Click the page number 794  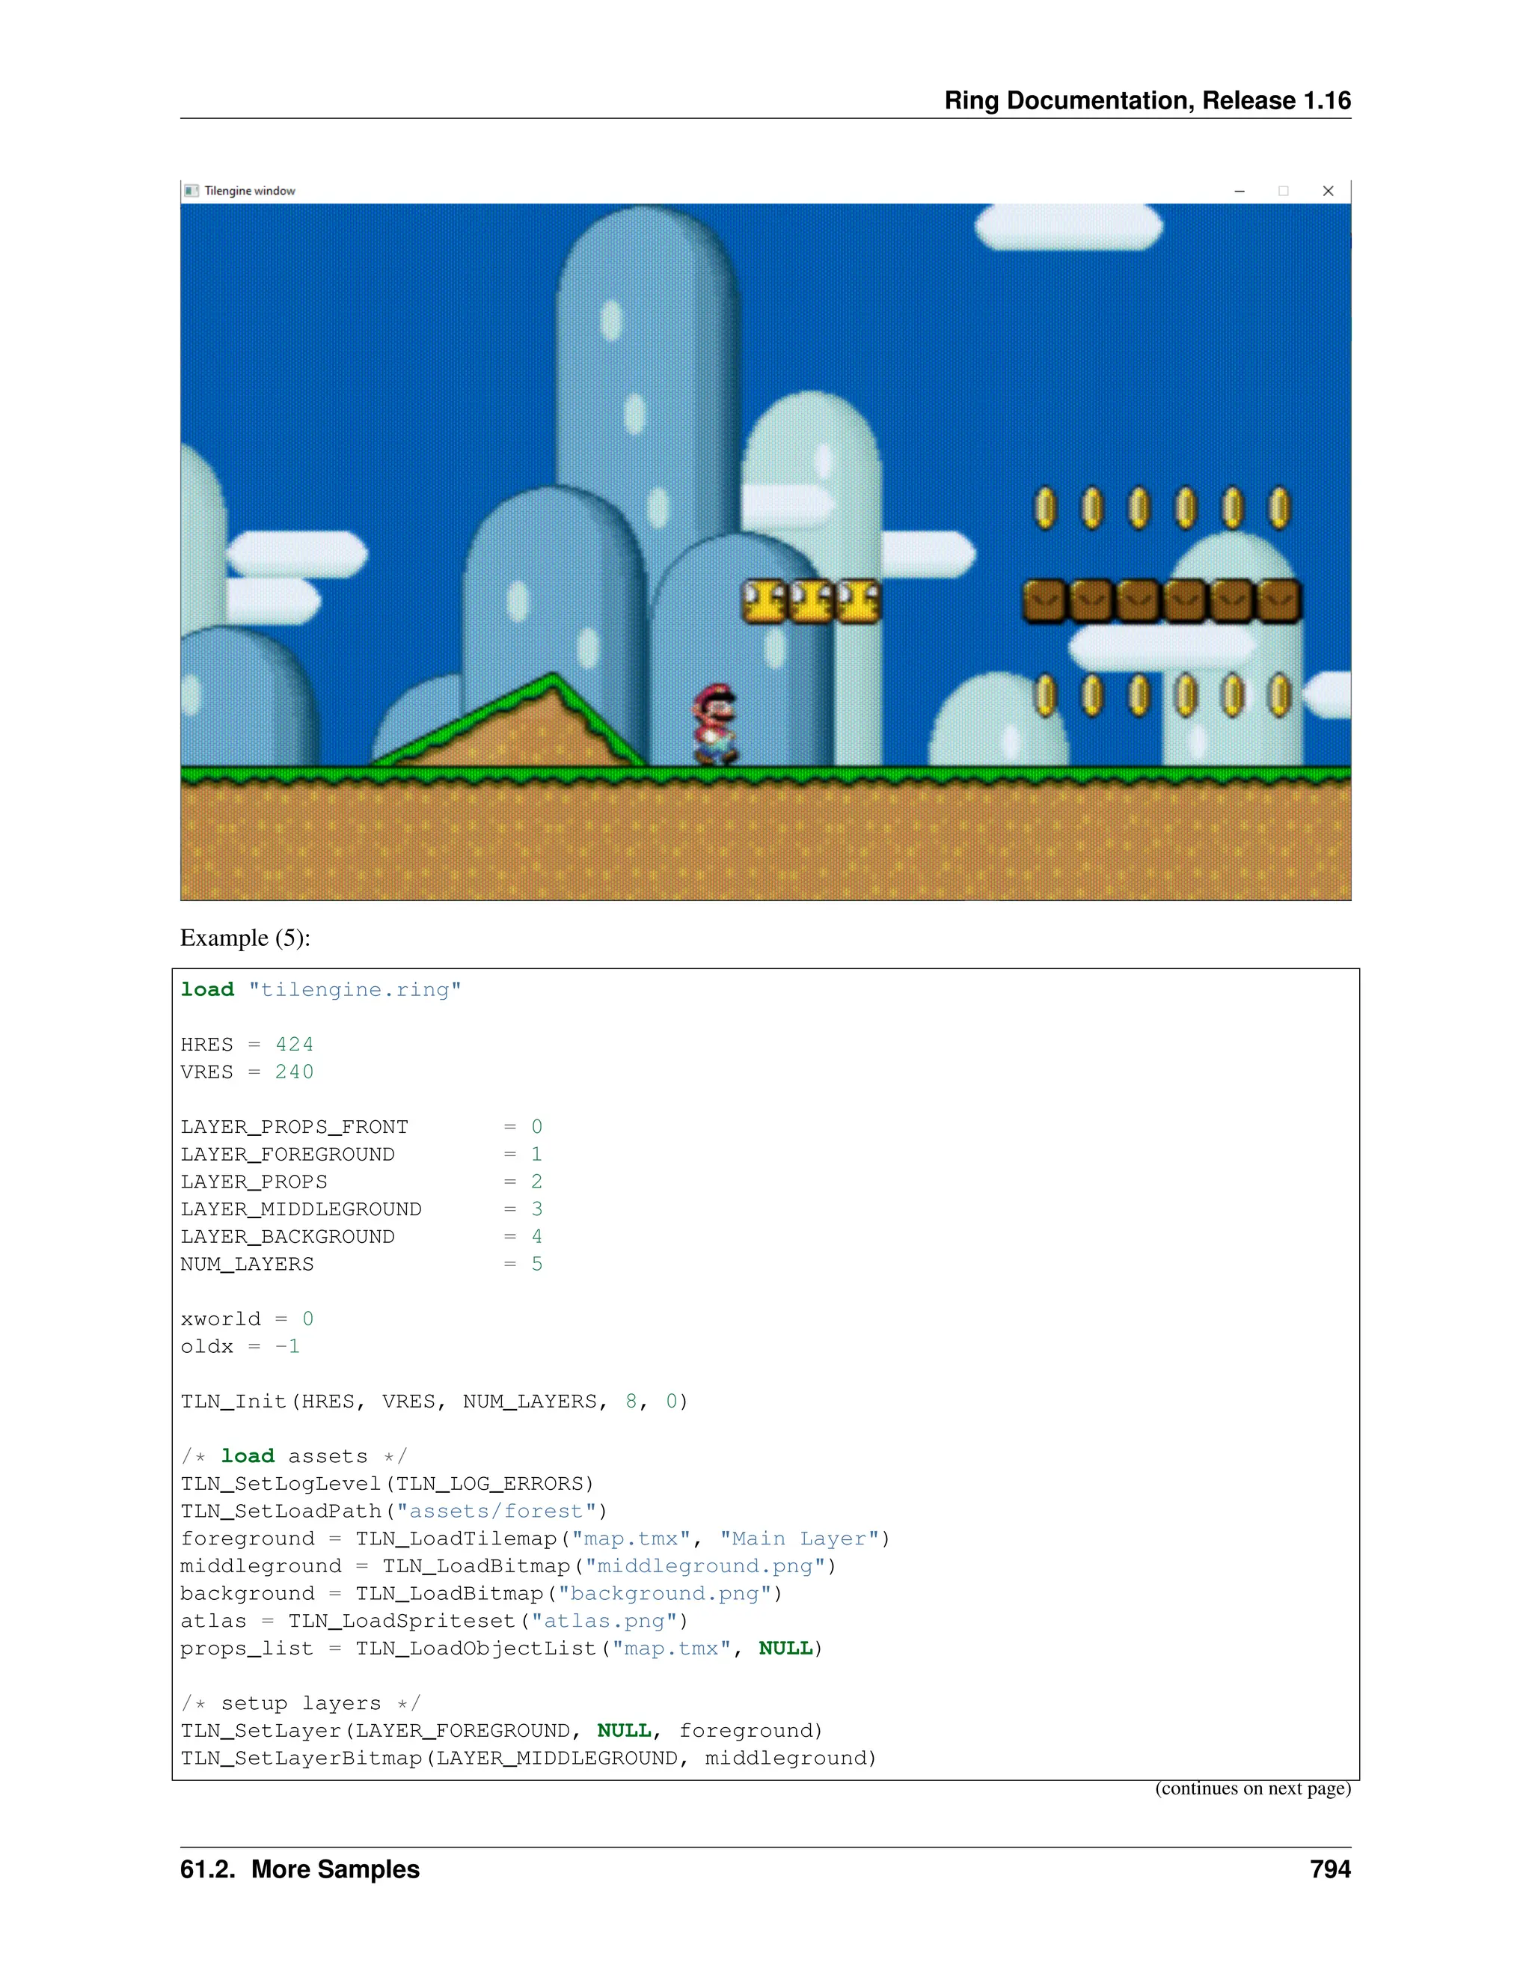coord(1329,1869)
